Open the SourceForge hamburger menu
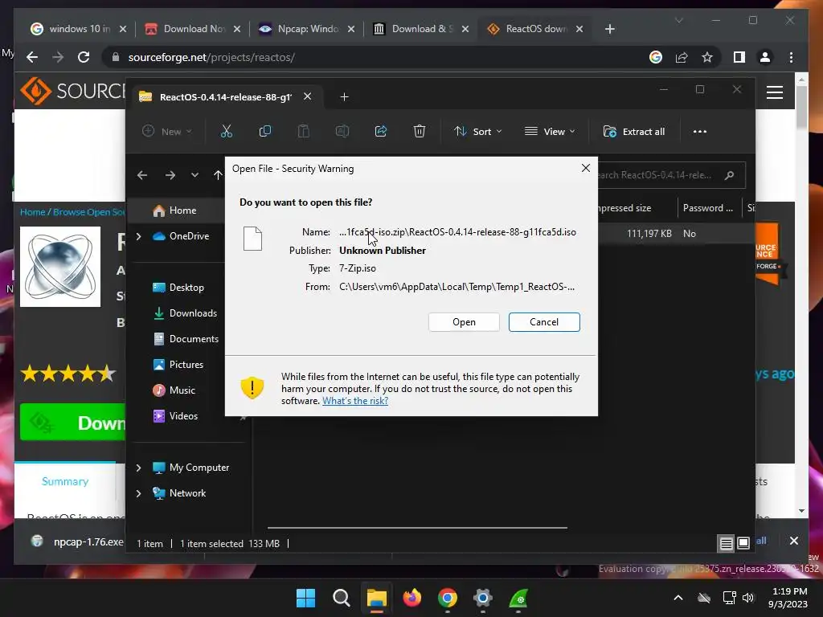The width and height of the screenshot is (823, 617). (x=775, y=92)
